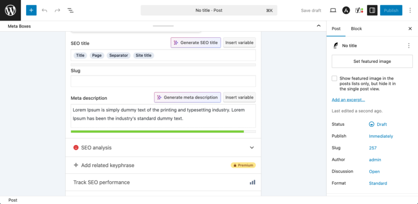Viewport: 418px width, 204px height.
Task: Check Show featured image in posts lists only
Action: coord(334,78)
